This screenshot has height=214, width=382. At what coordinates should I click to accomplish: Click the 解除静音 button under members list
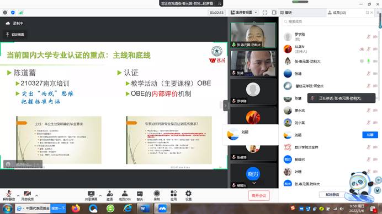(x=332, y=195)
